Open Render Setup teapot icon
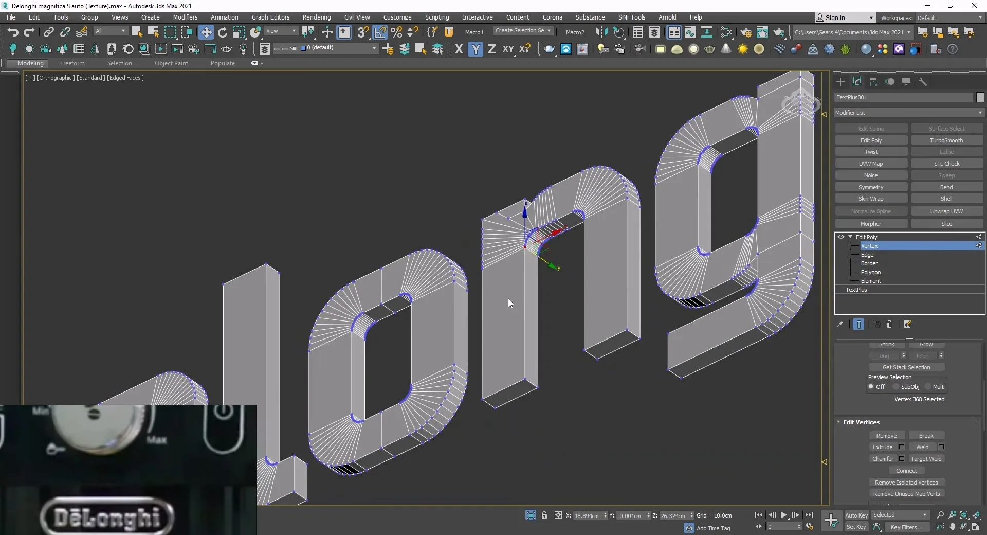The image size is (987, 535). pos(746,32)
